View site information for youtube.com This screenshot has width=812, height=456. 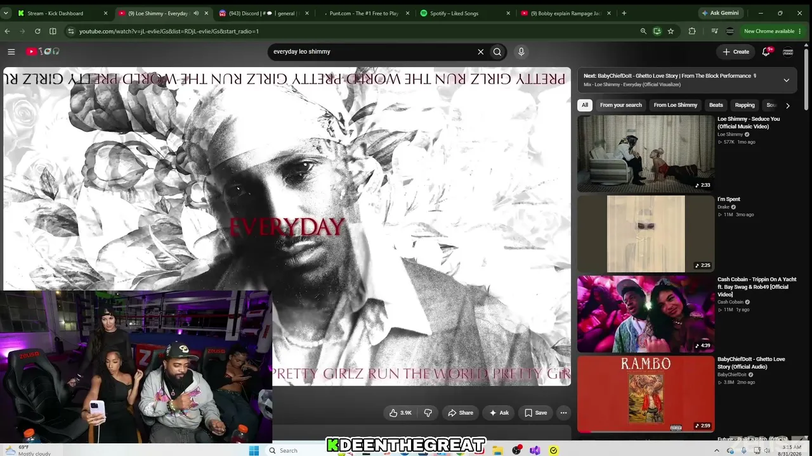click(x=70, y=31)
